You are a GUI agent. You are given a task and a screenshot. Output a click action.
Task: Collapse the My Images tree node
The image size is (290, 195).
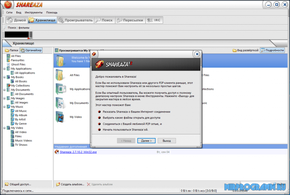coord(4,98)
